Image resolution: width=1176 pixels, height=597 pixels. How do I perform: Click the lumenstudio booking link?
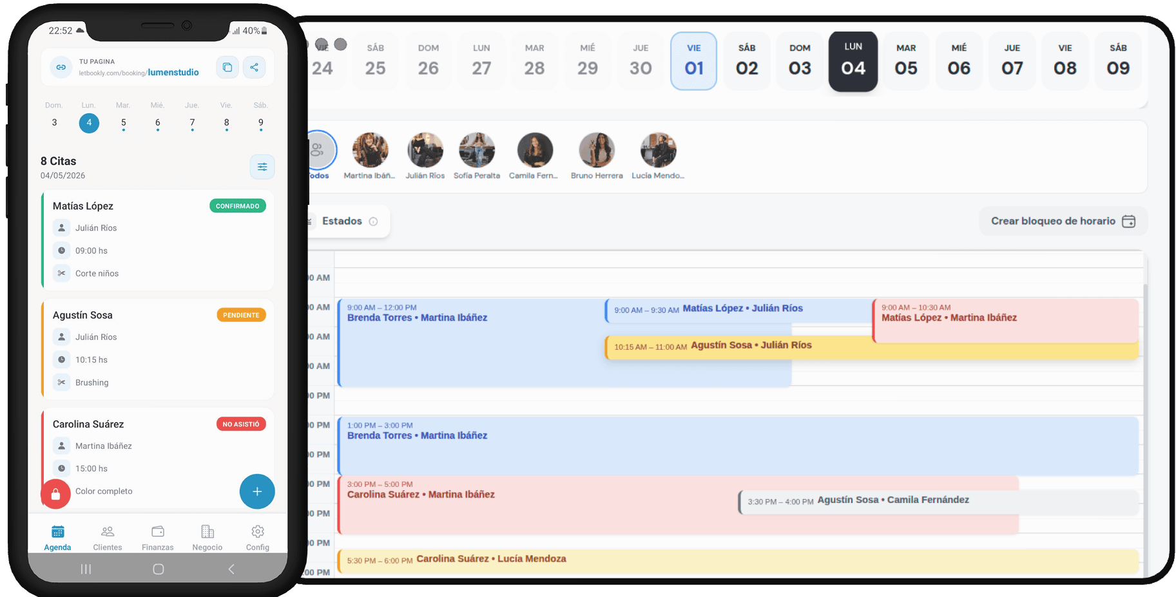point(173,72)
